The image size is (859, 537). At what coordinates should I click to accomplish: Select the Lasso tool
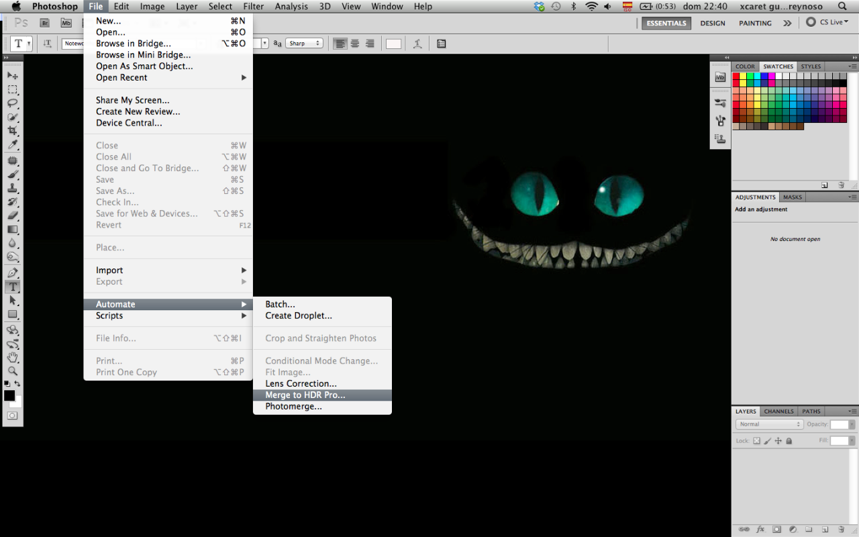(13, 103)
